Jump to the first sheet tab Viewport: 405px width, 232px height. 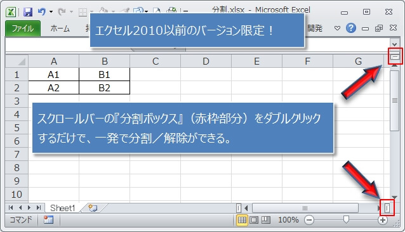click(x=11, y=207)
